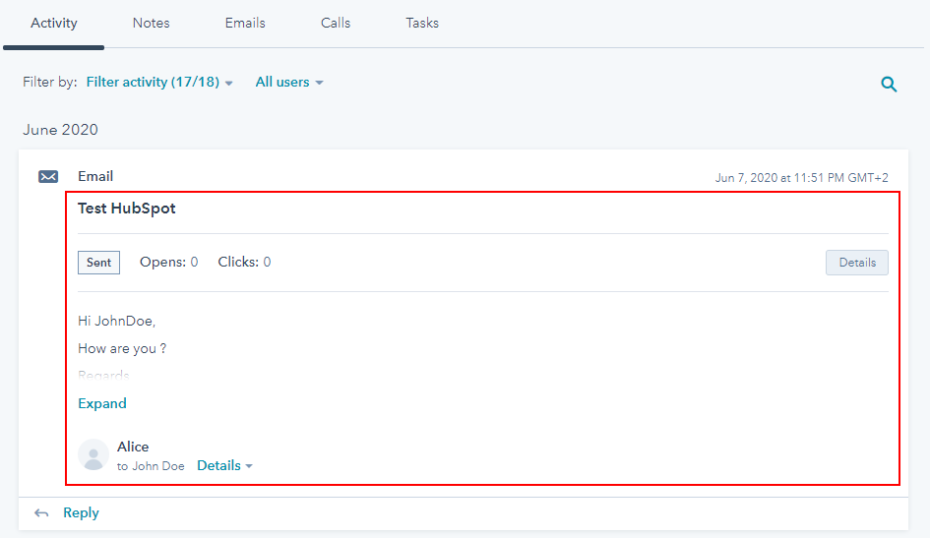This screenshot has width=930, height=538.
Task: Click the Sent status badge
Action: [98, 263]
